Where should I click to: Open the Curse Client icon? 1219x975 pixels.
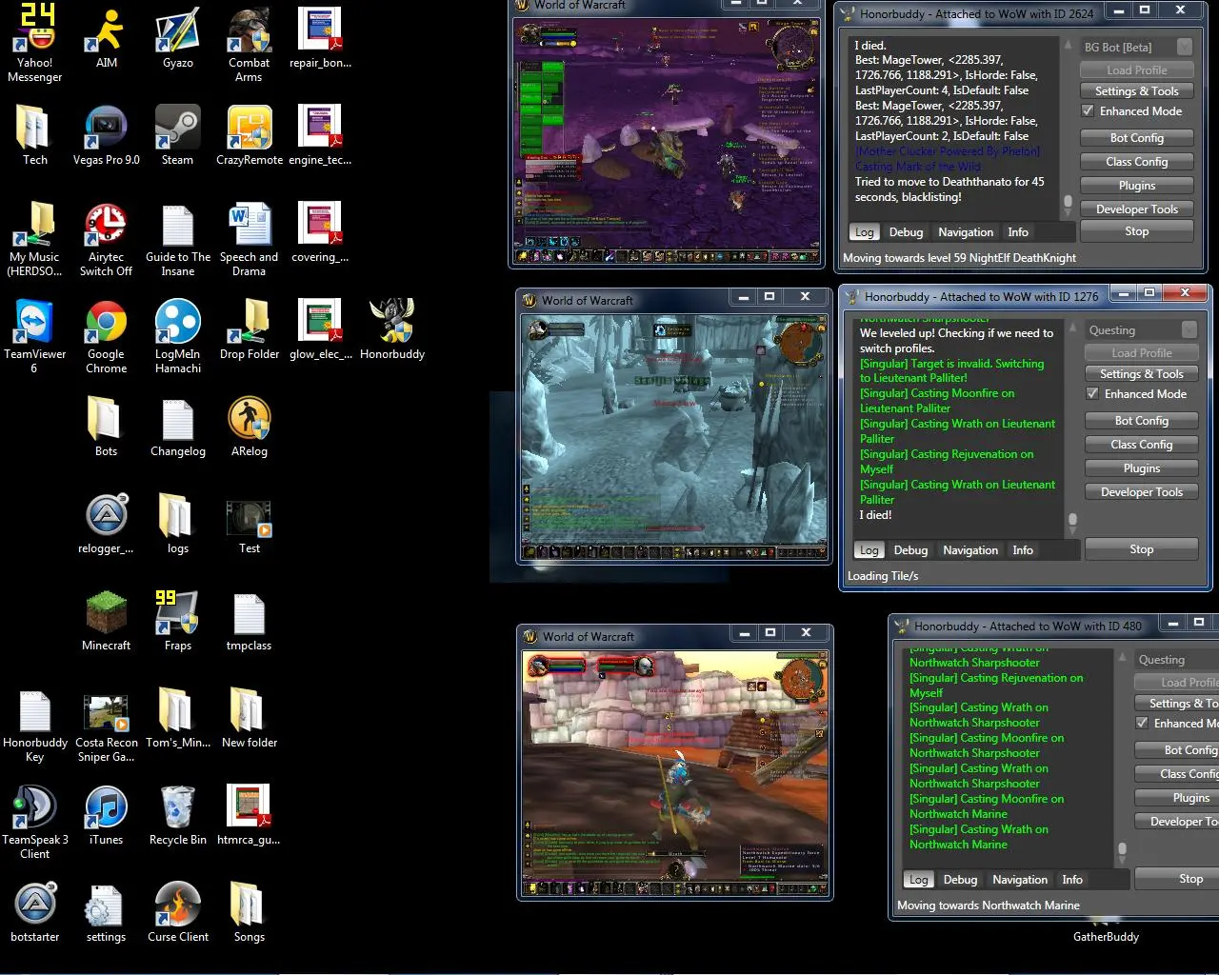coord(177,905)
